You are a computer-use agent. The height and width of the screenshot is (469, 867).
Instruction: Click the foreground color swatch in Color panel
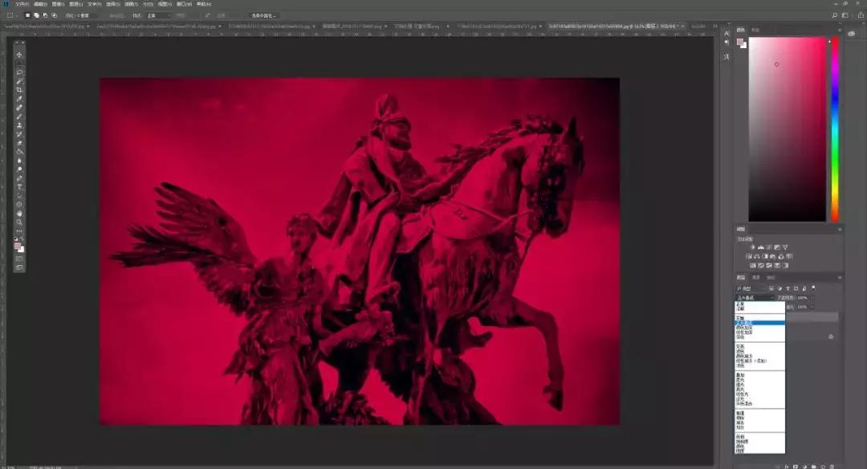click(x=740, y=42)
